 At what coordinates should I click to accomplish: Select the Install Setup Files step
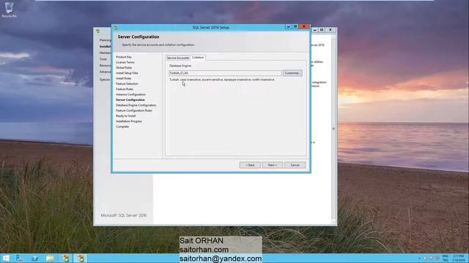(x=127, y=73)
